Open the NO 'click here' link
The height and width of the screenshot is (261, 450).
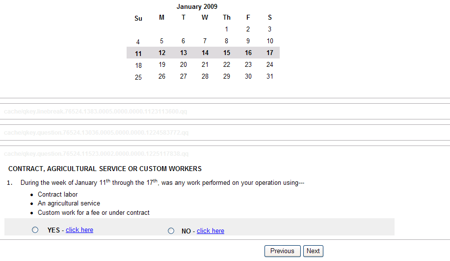pos(211,231)
